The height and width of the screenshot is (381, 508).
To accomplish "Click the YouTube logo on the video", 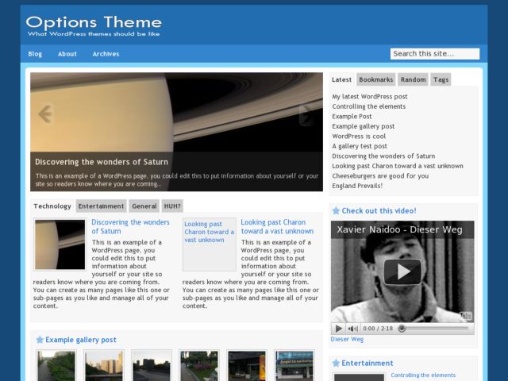I will coord(466,317).
